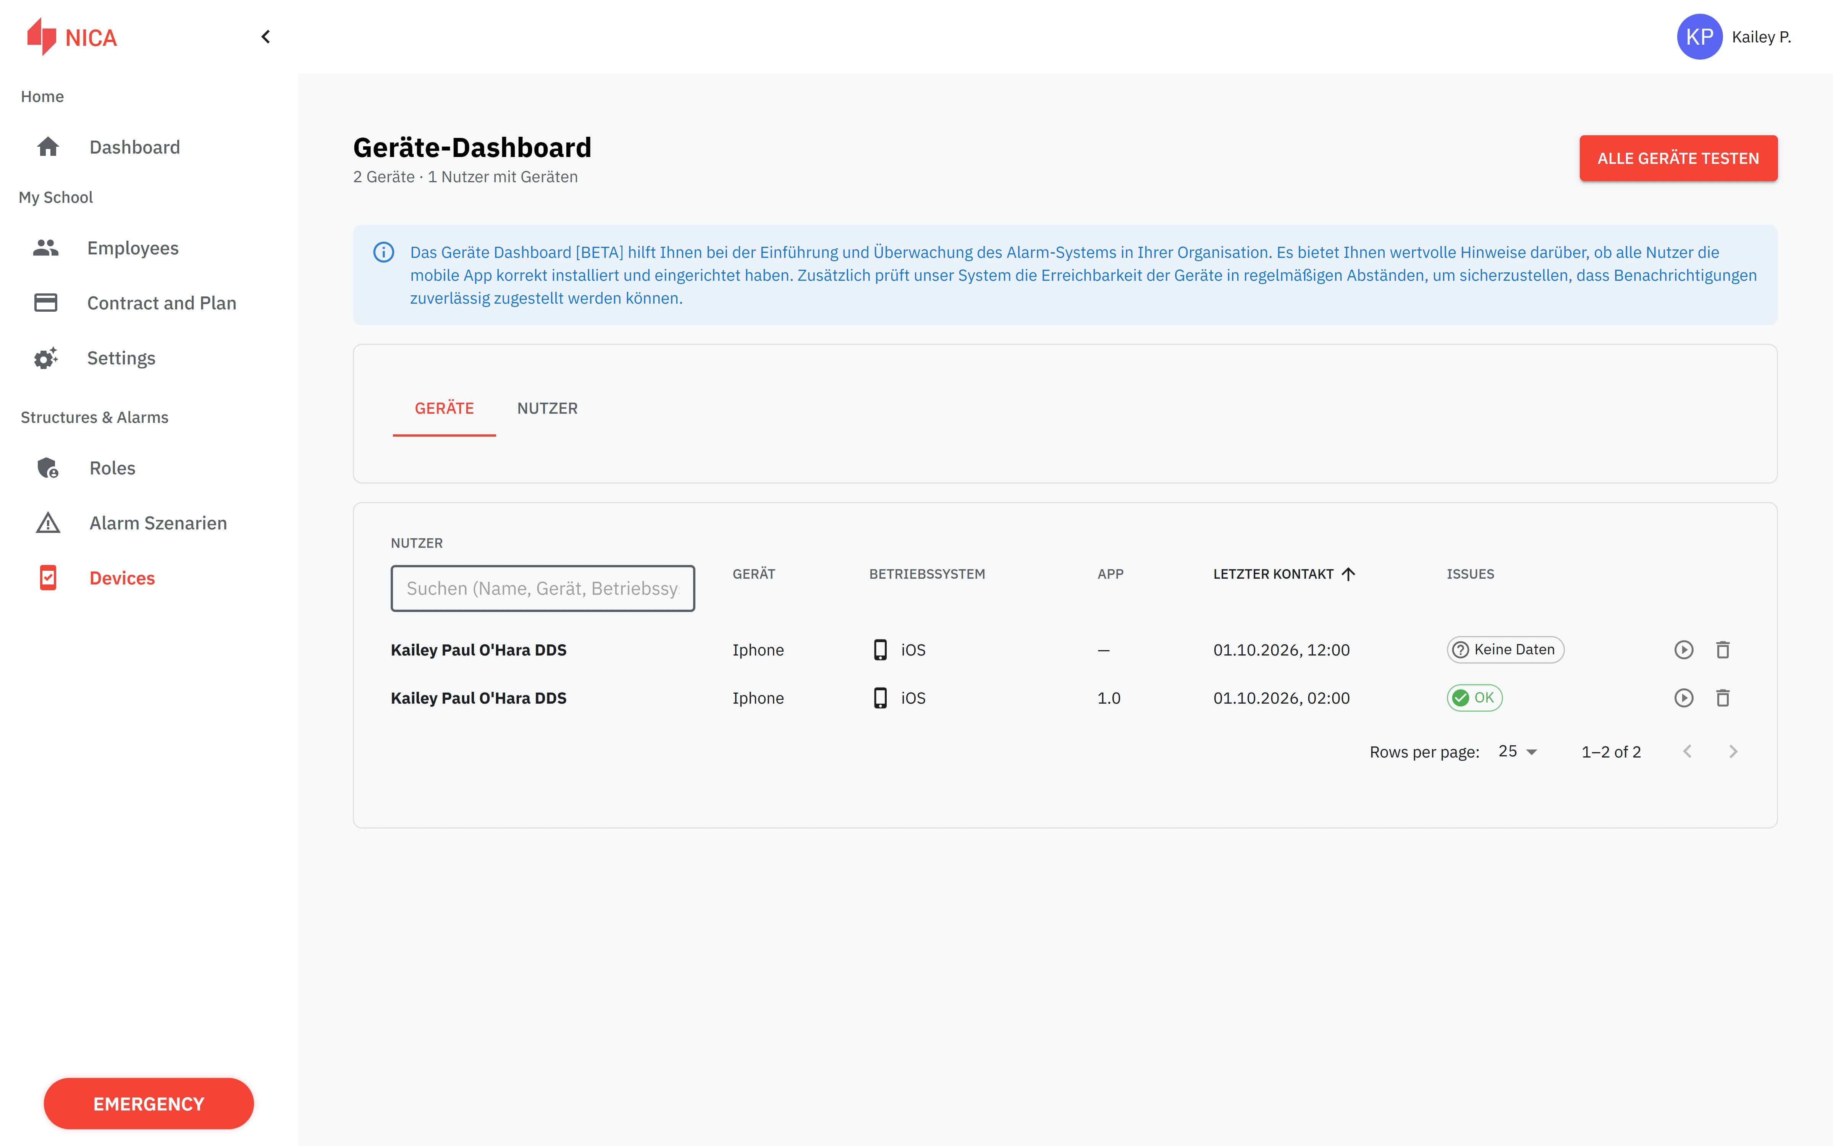1833x1146 pixels.
Task: Test the device last seen 12:00
Action: pyautogui.click(x=1683, y=649)
